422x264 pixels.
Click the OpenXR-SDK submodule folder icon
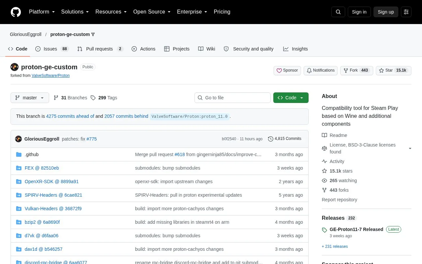click(19, 181)
